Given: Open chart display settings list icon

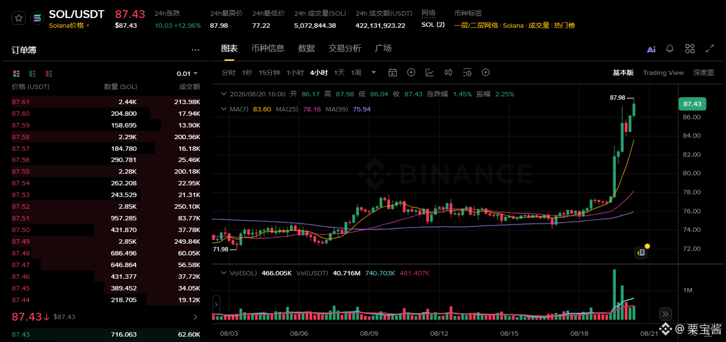Looking at the screenshot, I should tap(467, 72).
